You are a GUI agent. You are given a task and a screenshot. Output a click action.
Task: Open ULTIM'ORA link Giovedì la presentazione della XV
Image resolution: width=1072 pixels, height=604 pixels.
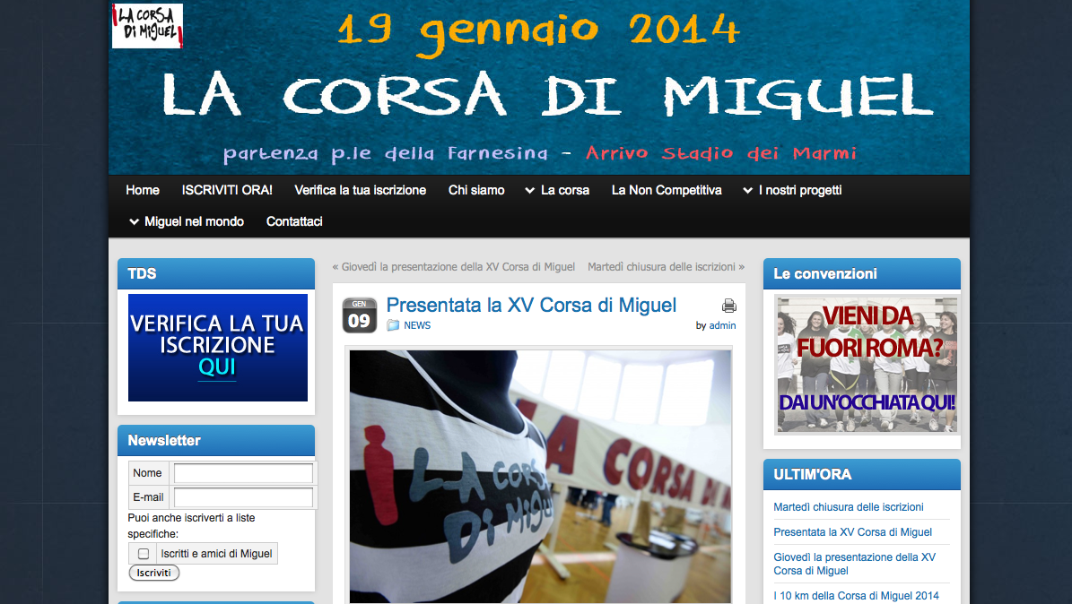coord(855,564)
